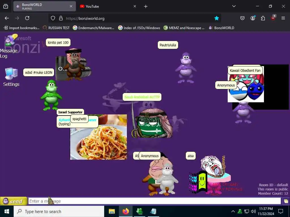The image size is (290, 217).
Task: Open Firefox View
Action: click(x=6, y=6)
